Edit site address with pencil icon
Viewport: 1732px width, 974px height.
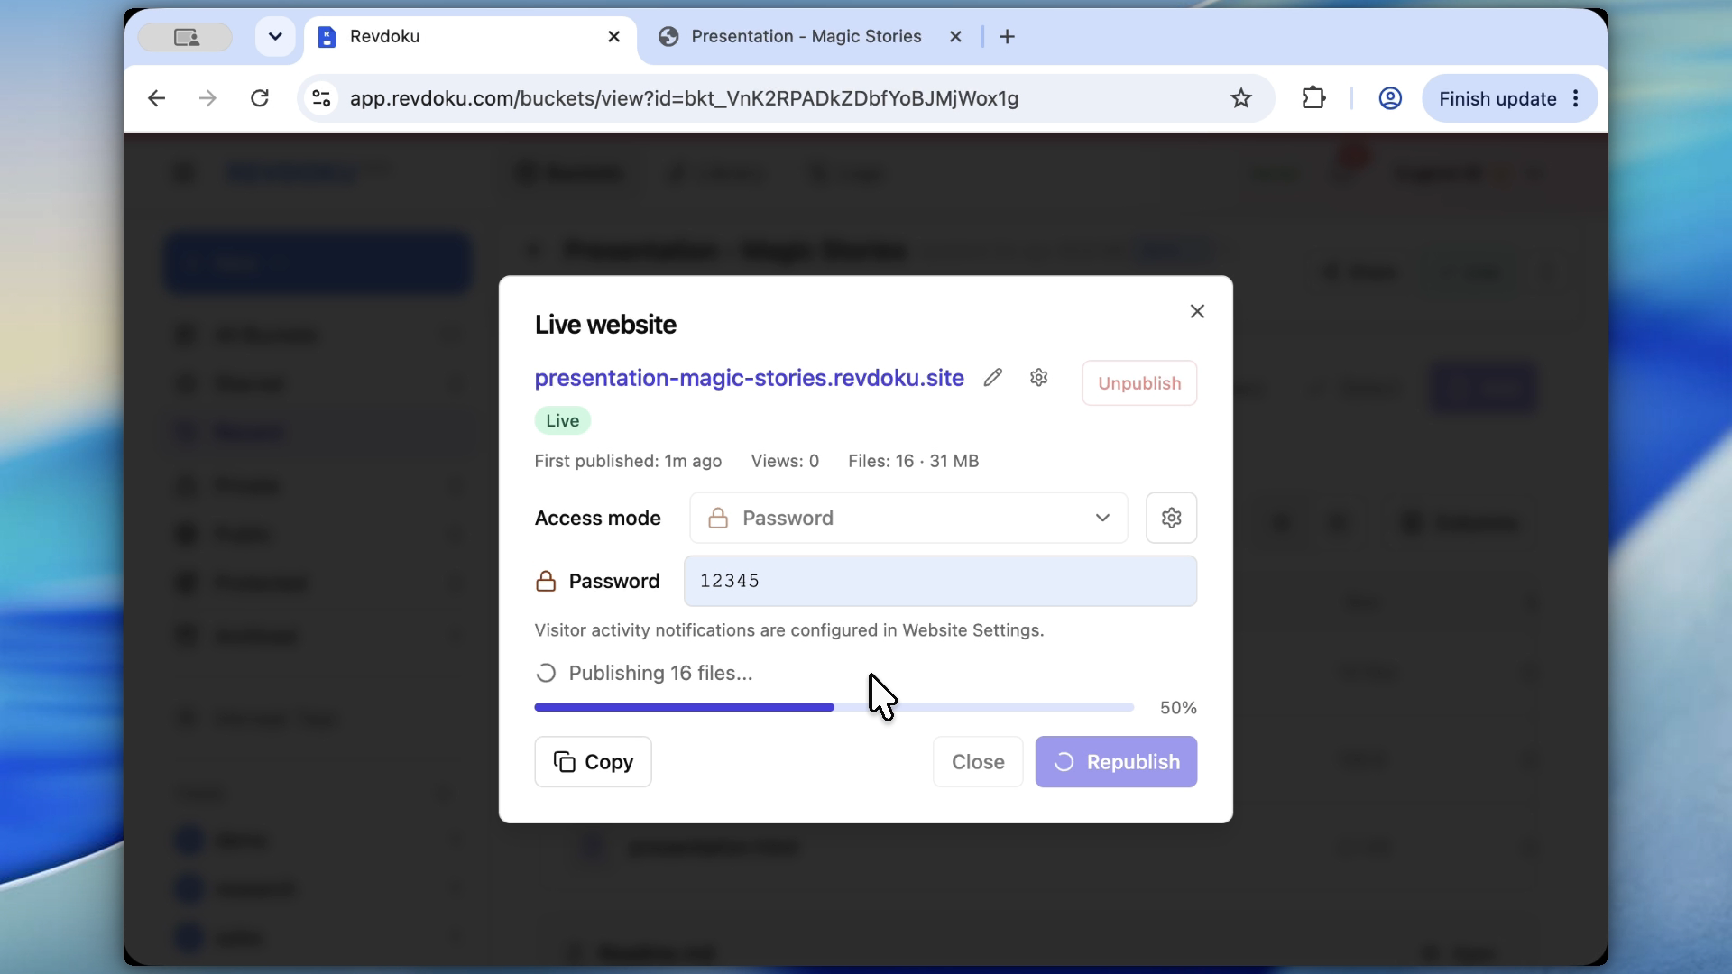[x=993, y=378]
